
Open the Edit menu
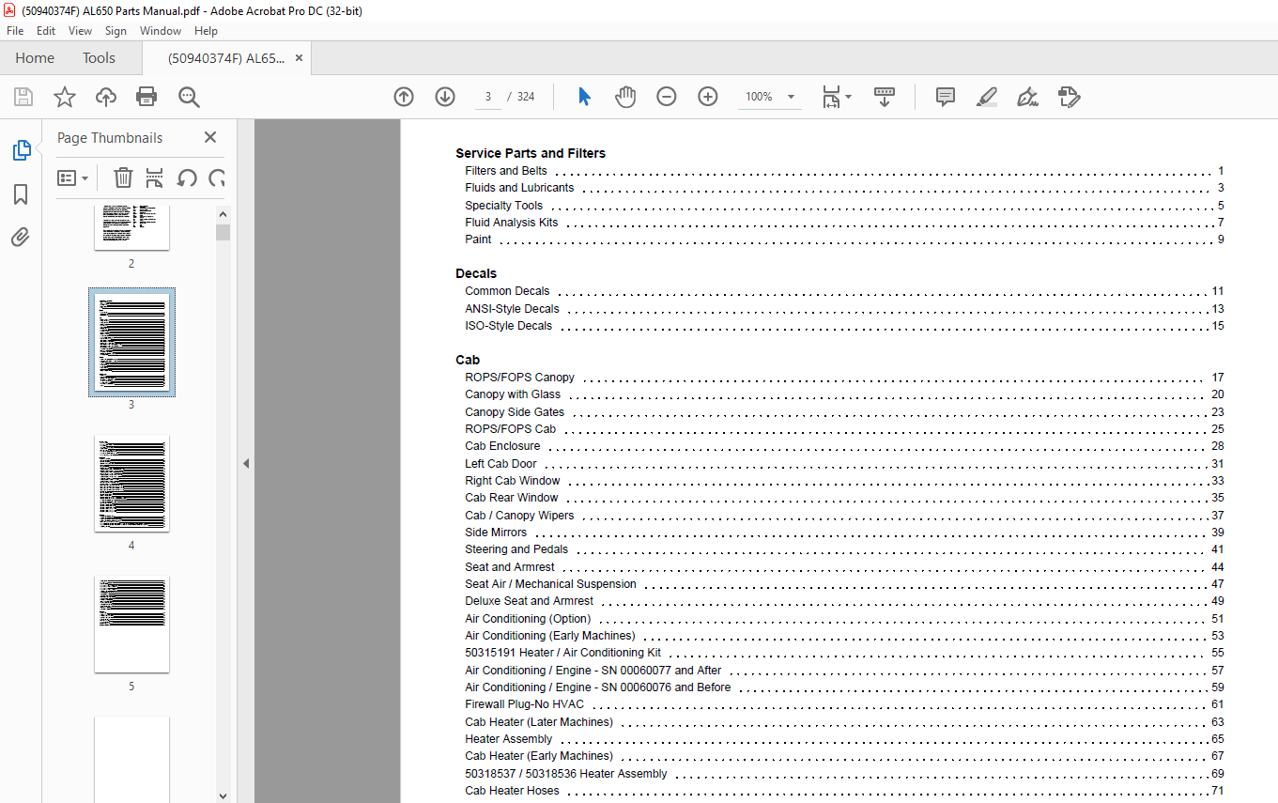[x=46, y=31]
